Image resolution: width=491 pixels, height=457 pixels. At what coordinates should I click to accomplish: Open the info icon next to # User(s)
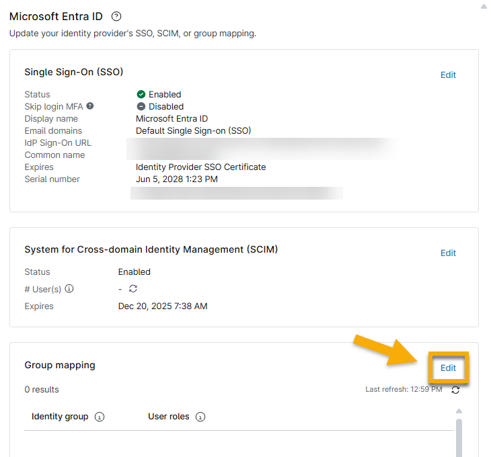coord(69,289)
